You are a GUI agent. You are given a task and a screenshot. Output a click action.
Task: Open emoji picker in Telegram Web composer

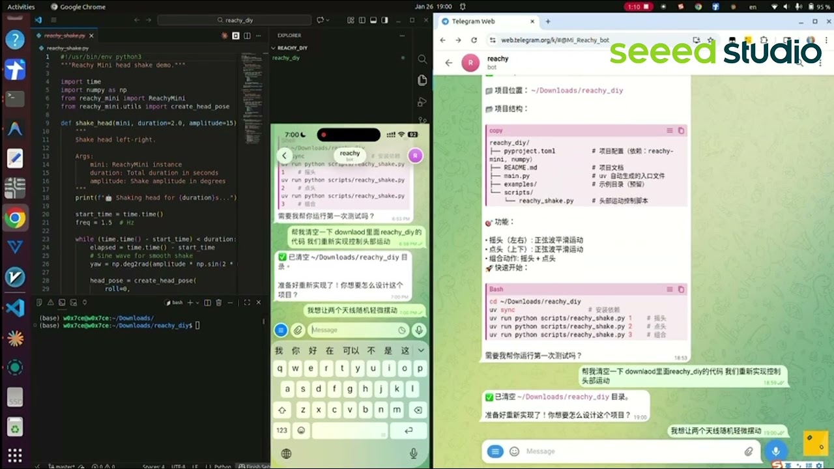(x=514, y=451)
